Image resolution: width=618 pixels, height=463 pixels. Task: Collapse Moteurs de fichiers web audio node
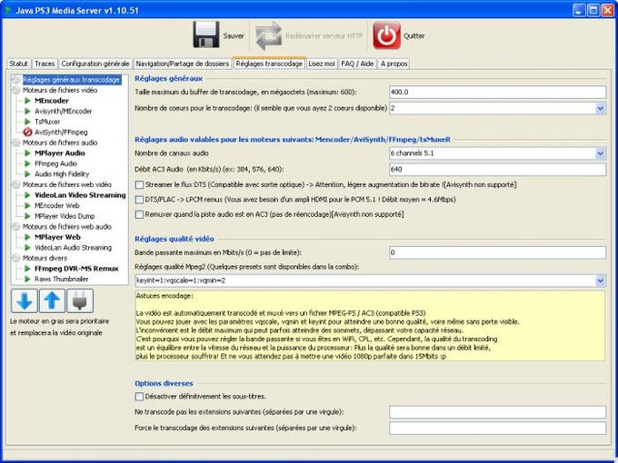click(x=16, y=227)
